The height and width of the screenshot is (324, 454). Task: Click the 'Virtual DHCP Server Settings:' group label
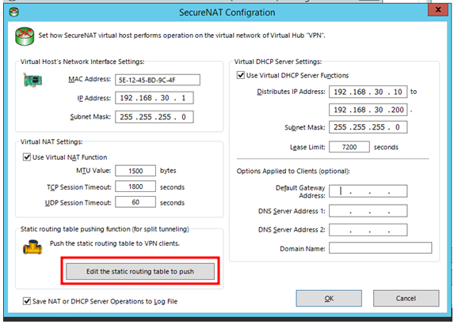[x=278, y=62]
